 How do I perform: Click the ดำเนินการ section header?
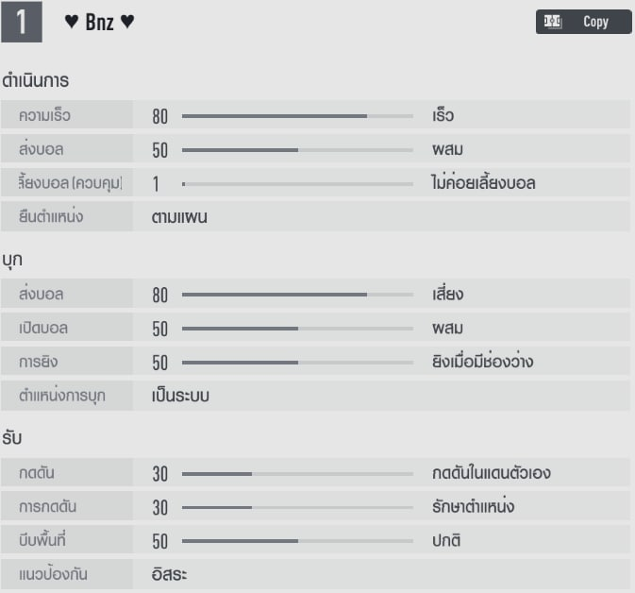click(36, 81)
